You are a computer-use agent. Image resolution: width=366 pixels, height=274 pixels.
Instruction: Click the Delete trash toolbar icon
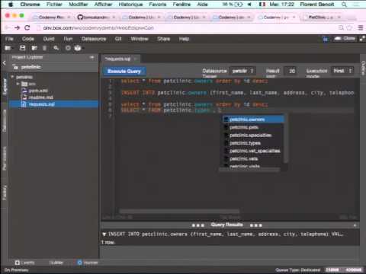(45, 48)
